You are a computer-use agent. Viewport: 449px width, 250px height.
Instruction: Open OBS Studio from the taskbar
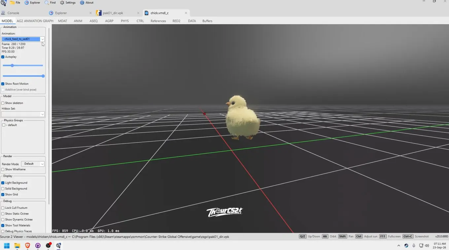[49, 245]
